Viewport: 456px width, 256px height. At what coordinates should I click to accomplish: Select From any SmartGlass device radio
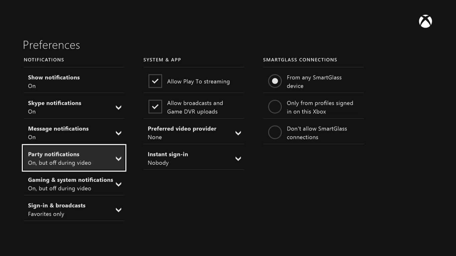coord(275,81)
